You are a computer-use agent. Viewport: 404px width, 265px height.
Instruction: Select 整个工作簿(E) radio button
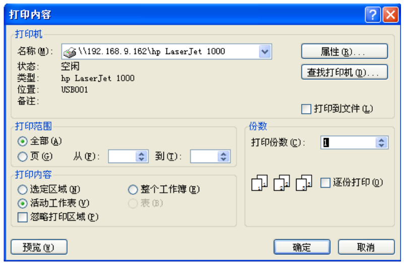(x=133, y=189)
